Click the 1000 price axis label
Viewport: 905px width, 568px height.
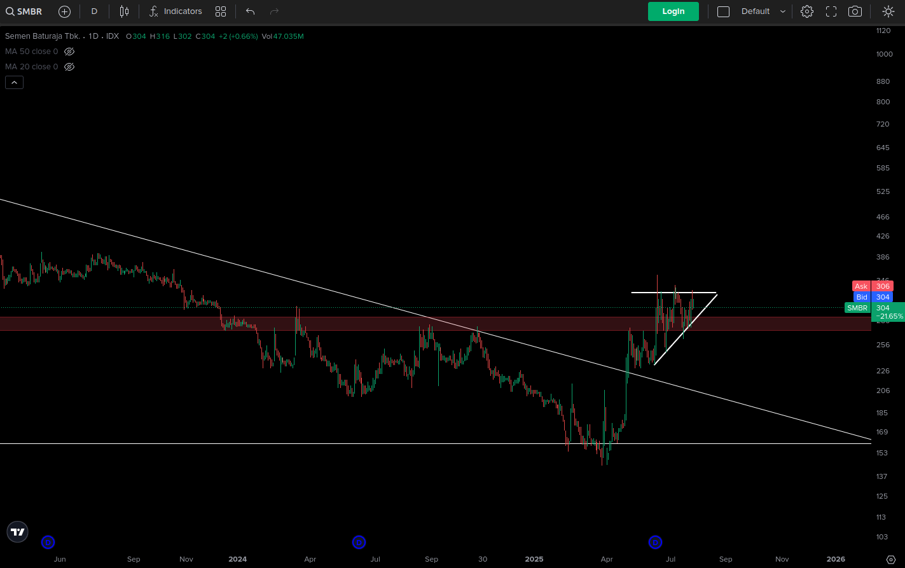pyautogui.click(x=885, y=54)
